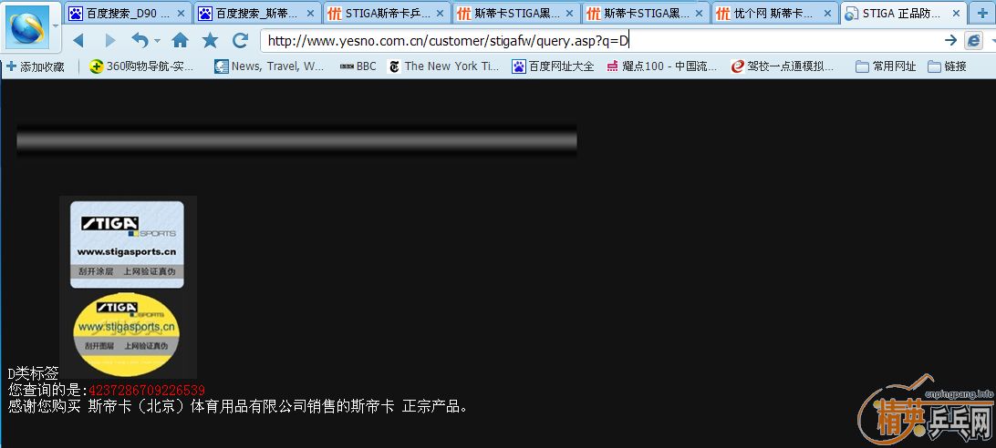Click the yellow oval STIGA label image

click(x=127, y=334)
